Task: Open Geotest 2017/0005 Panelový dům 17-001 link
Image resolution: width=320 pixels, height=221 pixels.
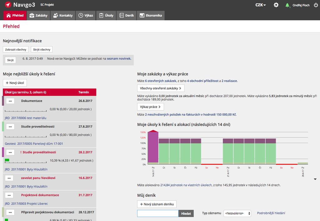Action: 34,144
